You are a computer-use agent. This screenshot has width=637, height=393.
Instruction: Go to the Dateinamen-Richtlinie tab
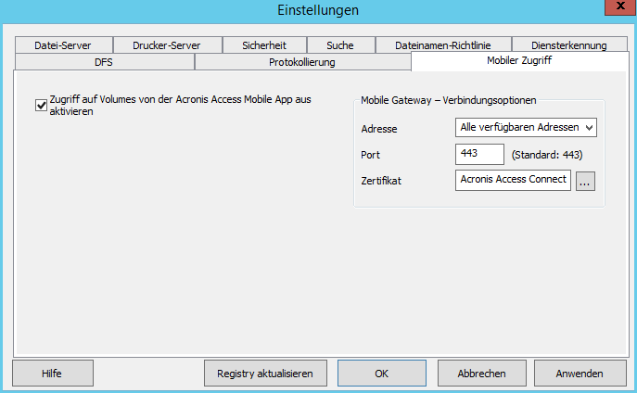pos(443,45)
